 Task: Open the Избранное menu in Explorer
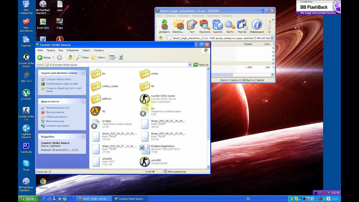[72, 50]
